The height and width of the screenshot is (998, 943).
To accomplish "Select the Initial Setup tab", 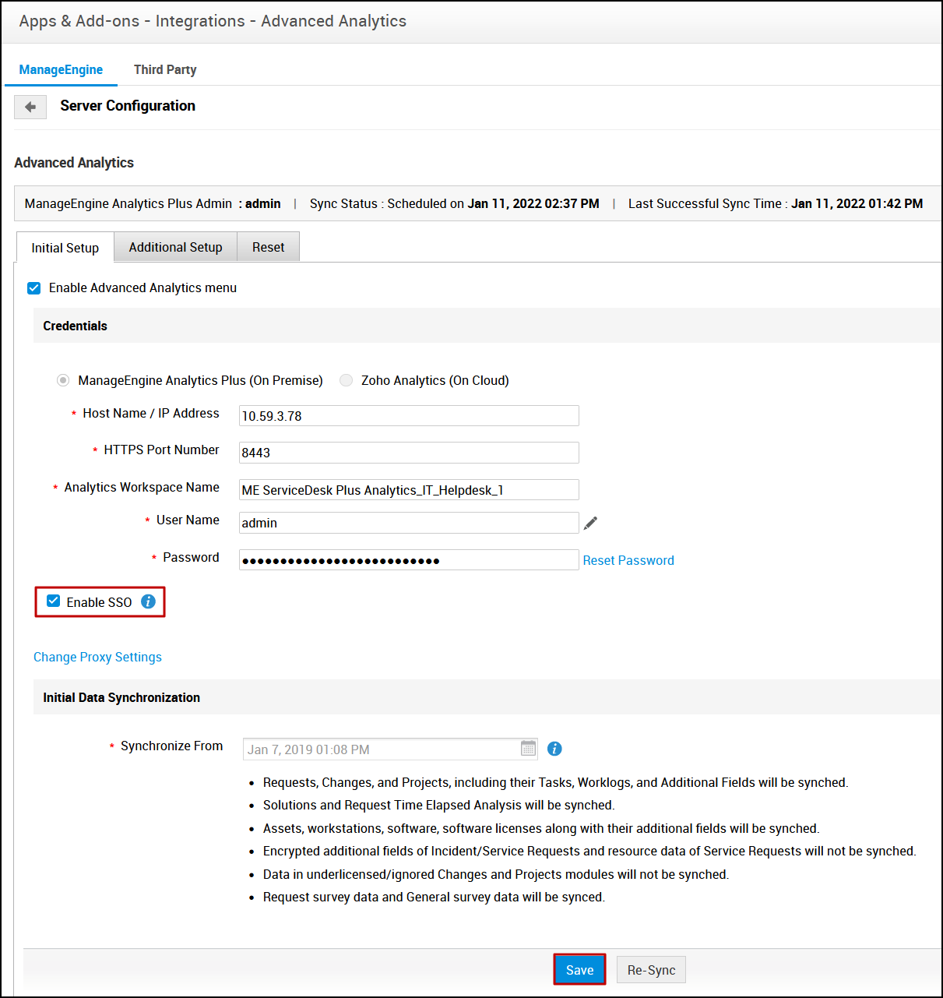I will click(65, 248).
